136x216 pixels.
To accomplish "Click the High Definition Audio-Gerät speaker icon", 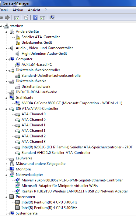I will pyautogui.click(x=17, y=54).
